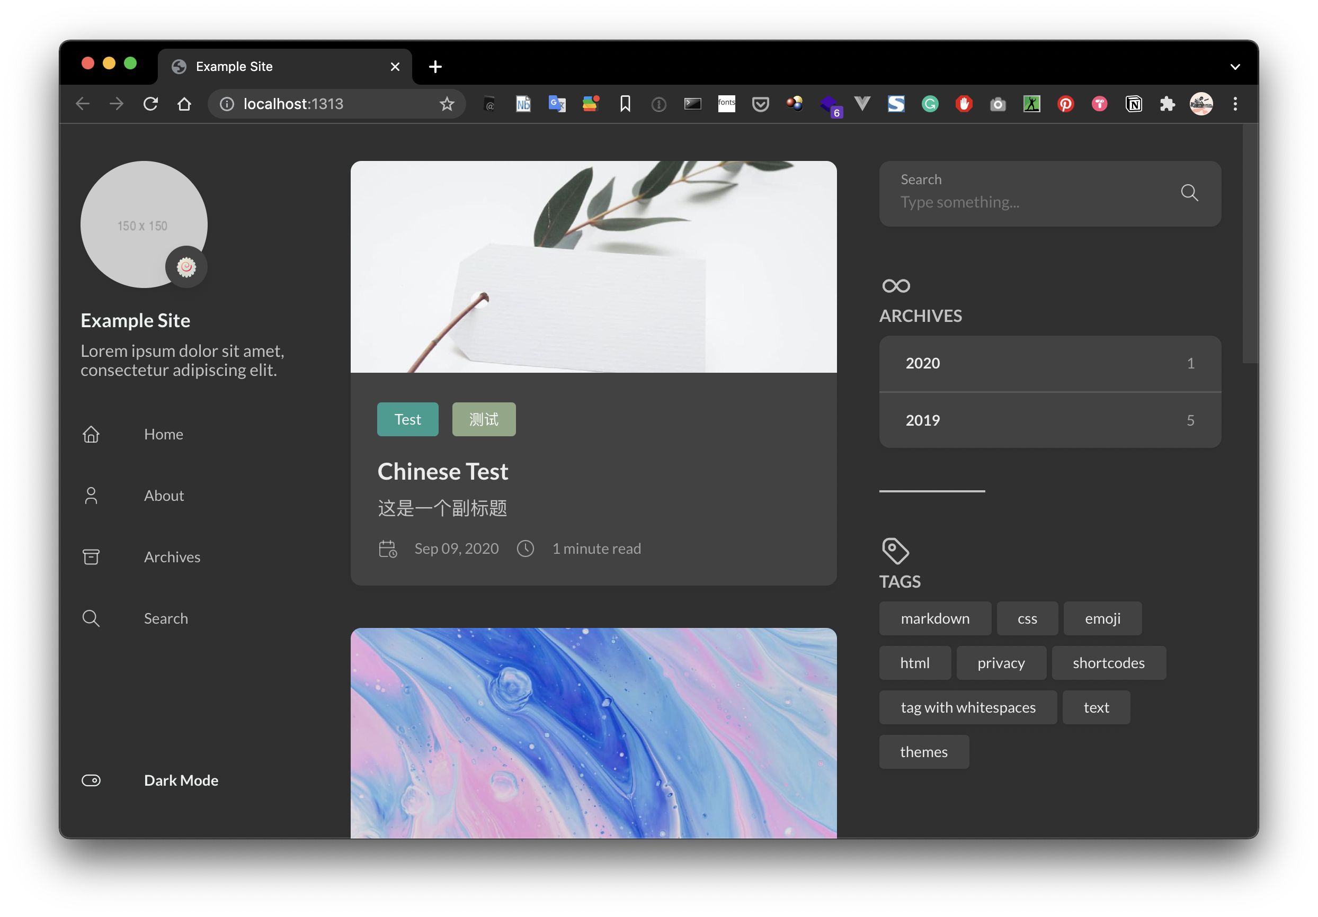This screenshot has height=917, width=1318.
Task: Open About via person icon
Action: click(x=91, y=496)
